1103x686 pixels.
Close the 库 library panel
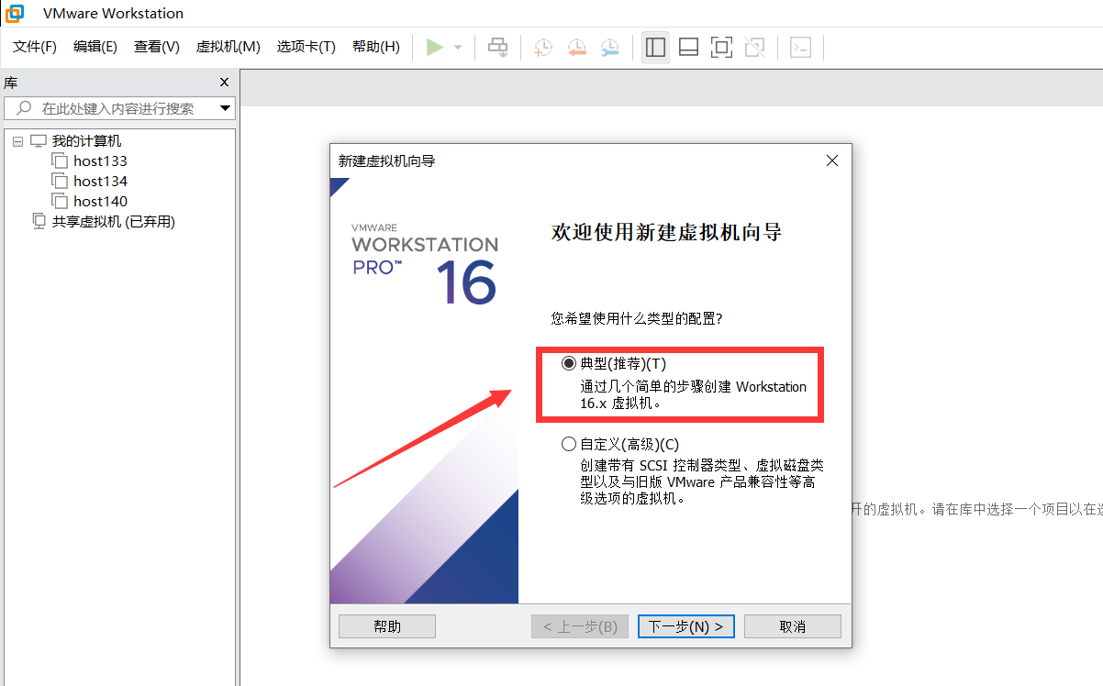(225, 83)
